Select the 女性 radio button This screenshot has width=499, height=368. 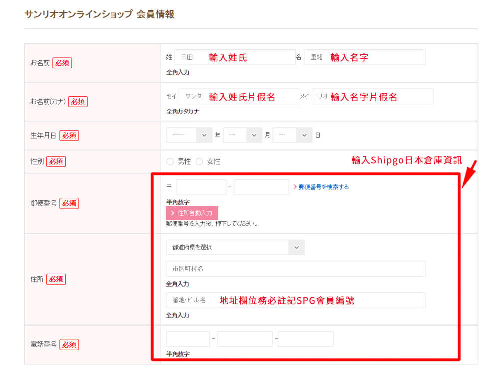(x=199, y=162)
